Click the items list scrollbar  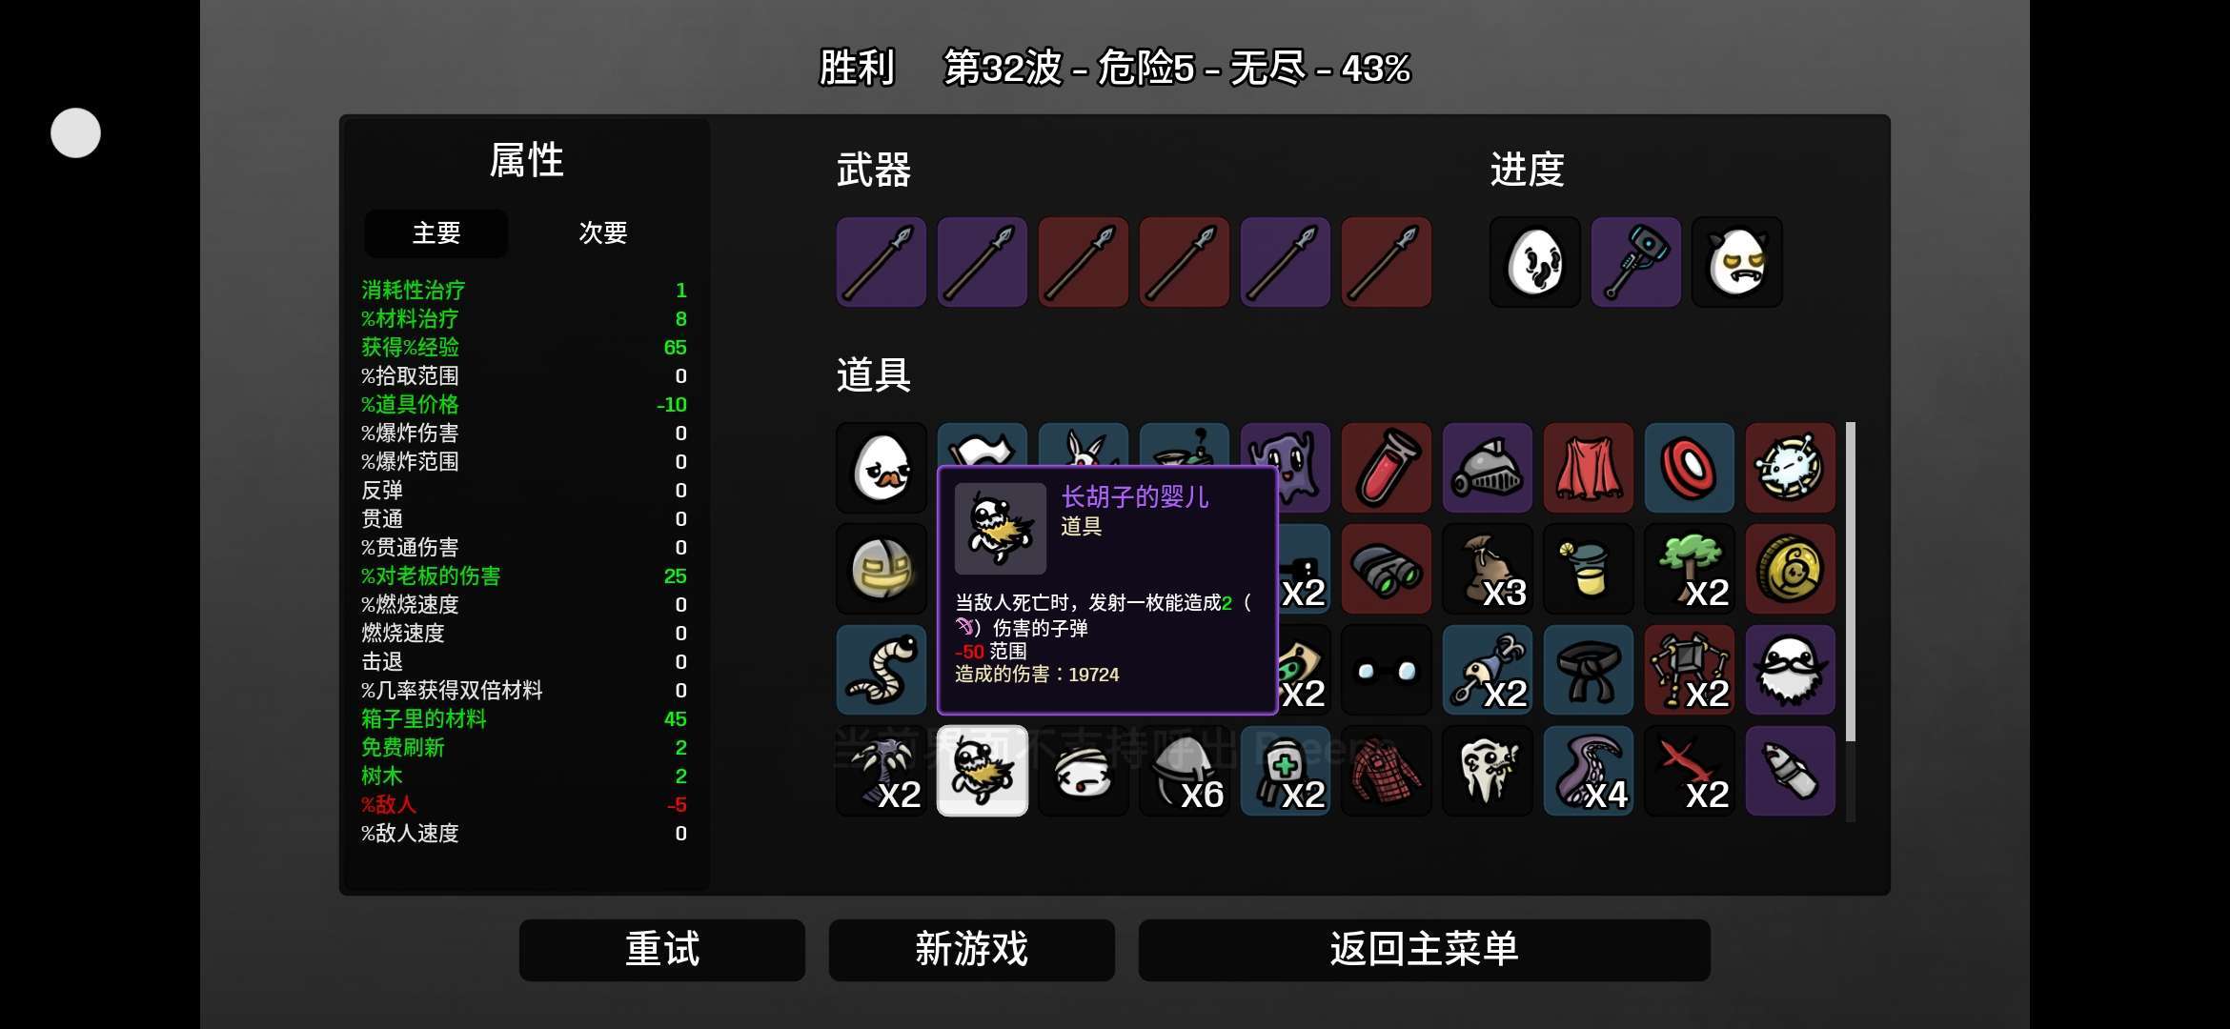point(1851,581)
